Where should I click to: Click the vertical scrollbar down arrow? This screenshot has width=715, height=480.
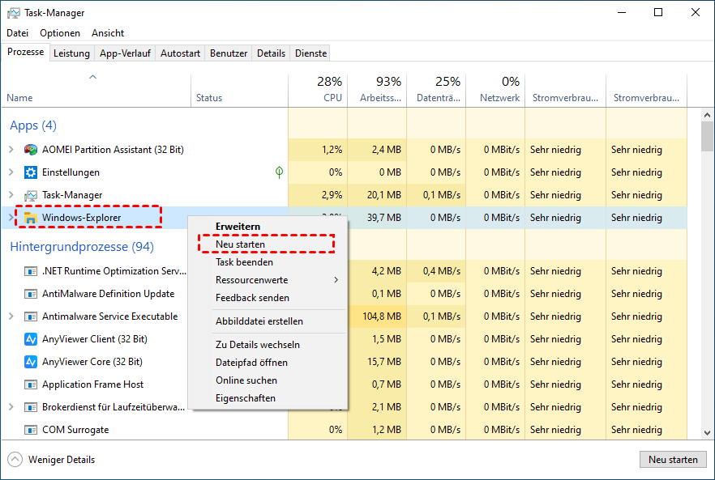(707, 435)
